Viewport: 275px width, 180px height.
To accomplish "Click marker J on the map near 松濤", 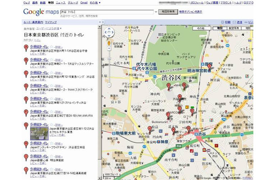I will pos(150,130).
